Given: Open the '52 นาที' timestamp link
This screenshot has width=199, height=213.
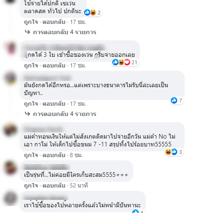Looking at the screenshot, I should pos(79,185).
